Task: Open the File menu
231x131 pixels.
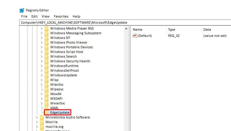Action: tap(24, 16)
